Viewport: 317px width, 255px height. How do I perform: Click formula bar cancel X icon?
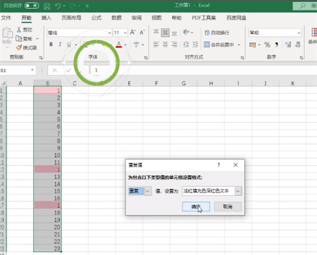(54, 70)
